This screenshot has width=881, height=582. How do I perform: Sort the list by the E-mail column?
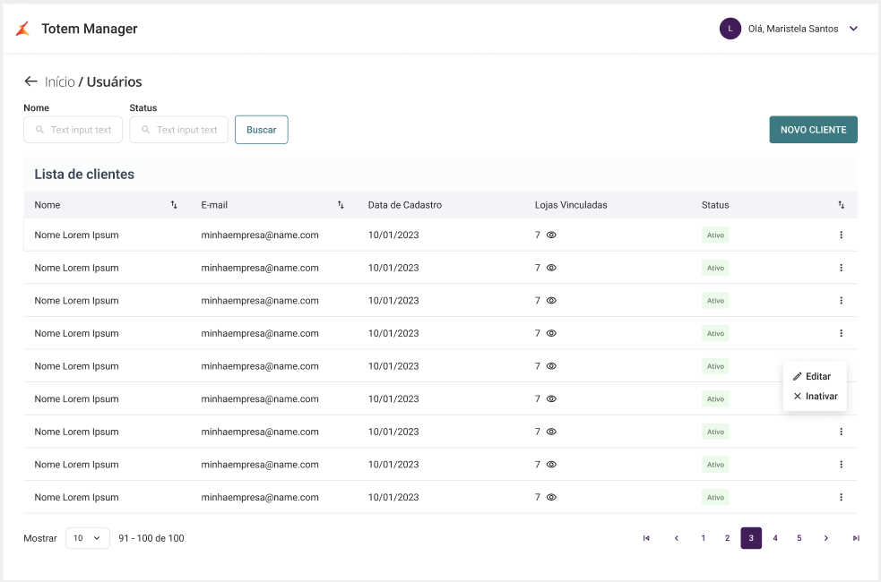(341, 205)
